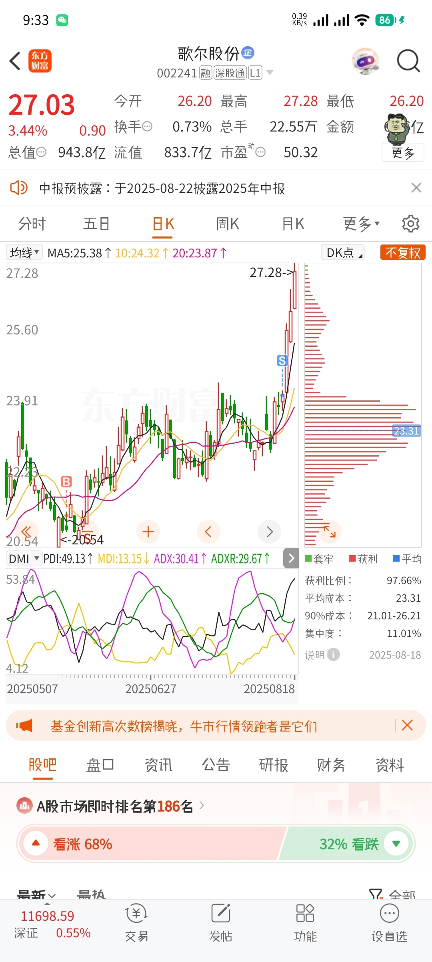Screen dimensions: 432x962
Task: Open chart settings gear
Action: click(410, 224)
